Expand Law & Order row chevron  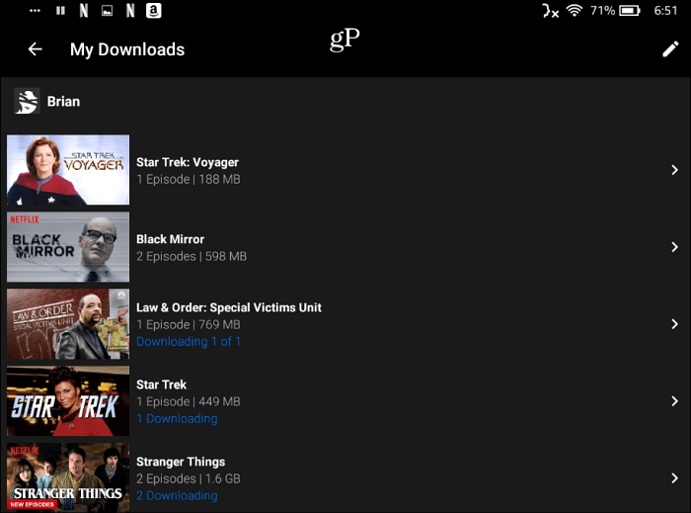pyautogui.click(x=674, y=324)
